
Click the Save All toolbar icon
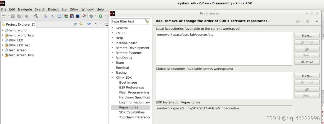(x=19, y=16)
